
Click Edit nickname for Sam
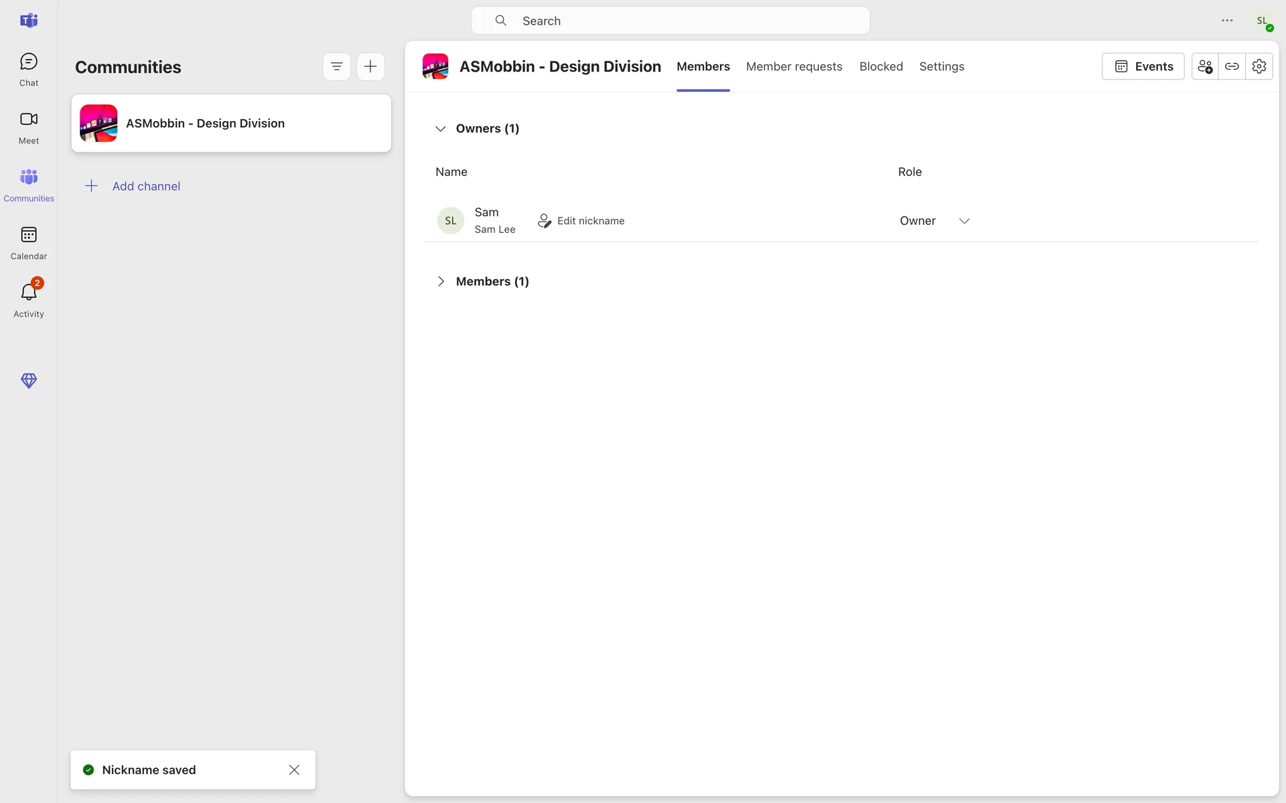581,221
